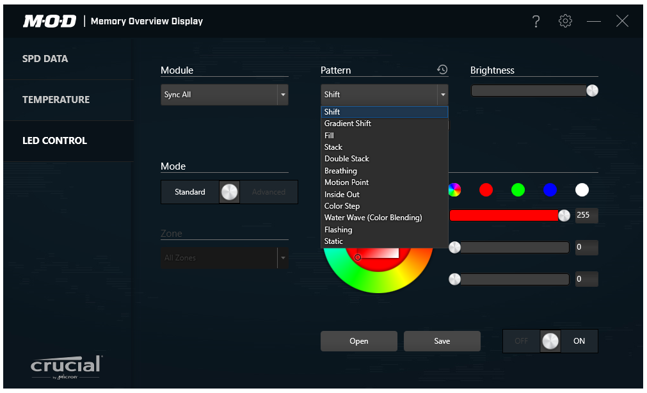The image size is (647, 393).
Task: Toggle the LED power switch knob
Action: 550,341
